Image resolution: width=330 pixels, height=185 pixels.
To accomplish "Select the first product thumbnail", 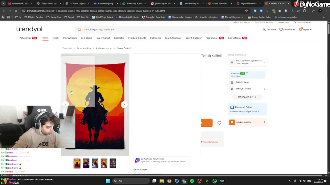I will click(77, 163).
